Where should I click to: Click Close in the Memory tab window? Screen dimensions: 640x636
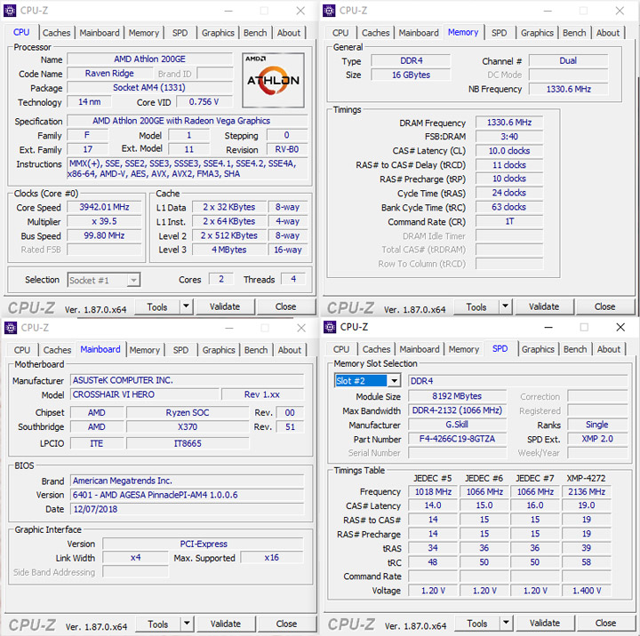point(605,306)
